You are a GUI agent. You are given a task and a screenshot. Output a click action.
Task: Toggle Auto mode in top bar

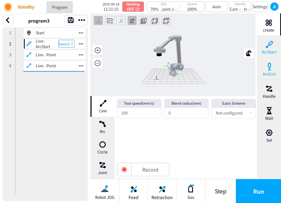tap(216, 7)
